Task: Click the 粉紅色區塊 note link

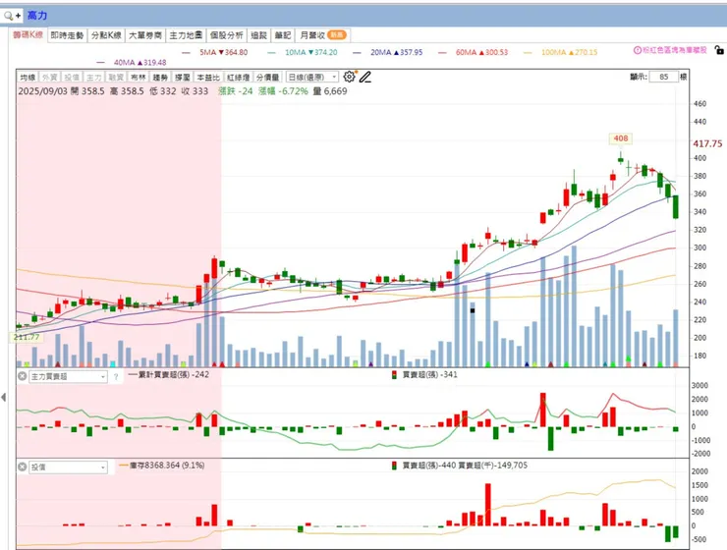Action: [x=675, y=50]
